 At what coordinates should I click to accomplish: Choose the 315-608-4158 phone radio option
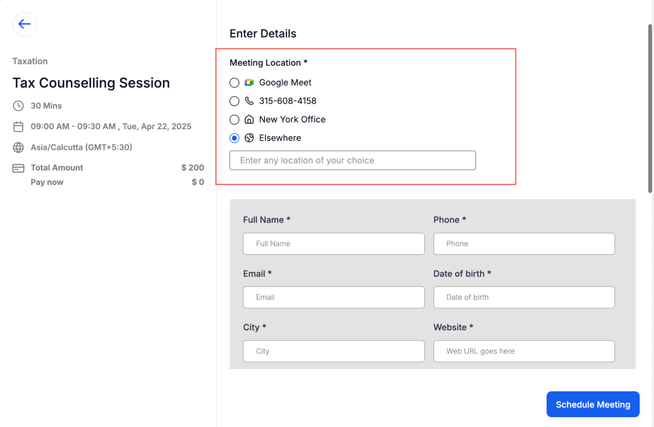pos(234,101)
